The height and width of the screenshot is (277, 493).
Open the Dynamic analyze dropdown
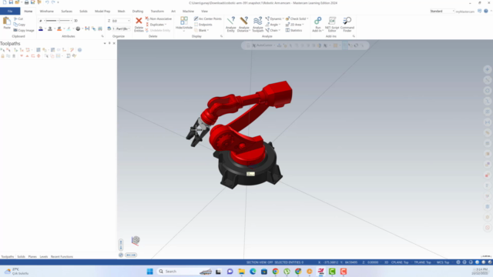[274, 18]
